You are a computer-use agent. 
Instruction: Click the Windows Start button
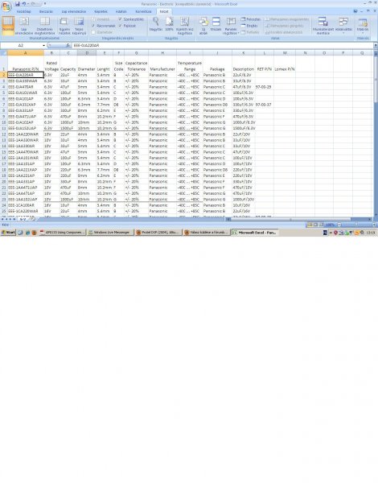tap(8, 233)
